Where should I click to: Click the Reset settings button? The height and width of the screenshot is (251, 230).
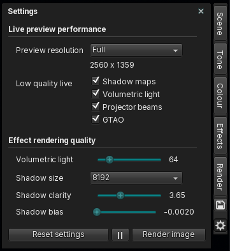[x=59, y=235]
